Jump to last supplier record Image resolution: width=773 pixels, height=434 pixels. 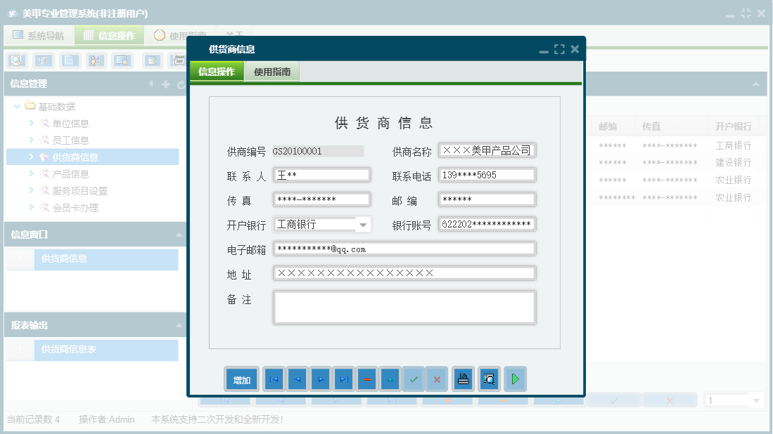[x=345, y=379]
